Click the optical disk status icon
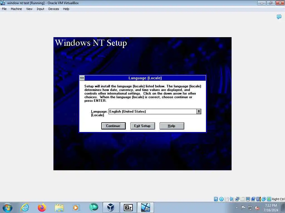Image resolution: width=285 pixels, height=213 pixels. click(221, 199)
